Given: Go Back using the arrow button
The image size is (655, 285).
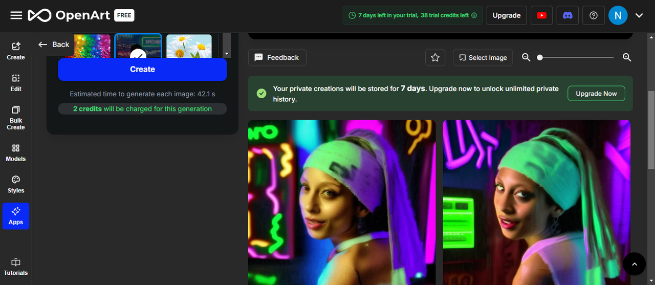Looking at the screenshot, I should pyautogui.click(x=54, y=45).
